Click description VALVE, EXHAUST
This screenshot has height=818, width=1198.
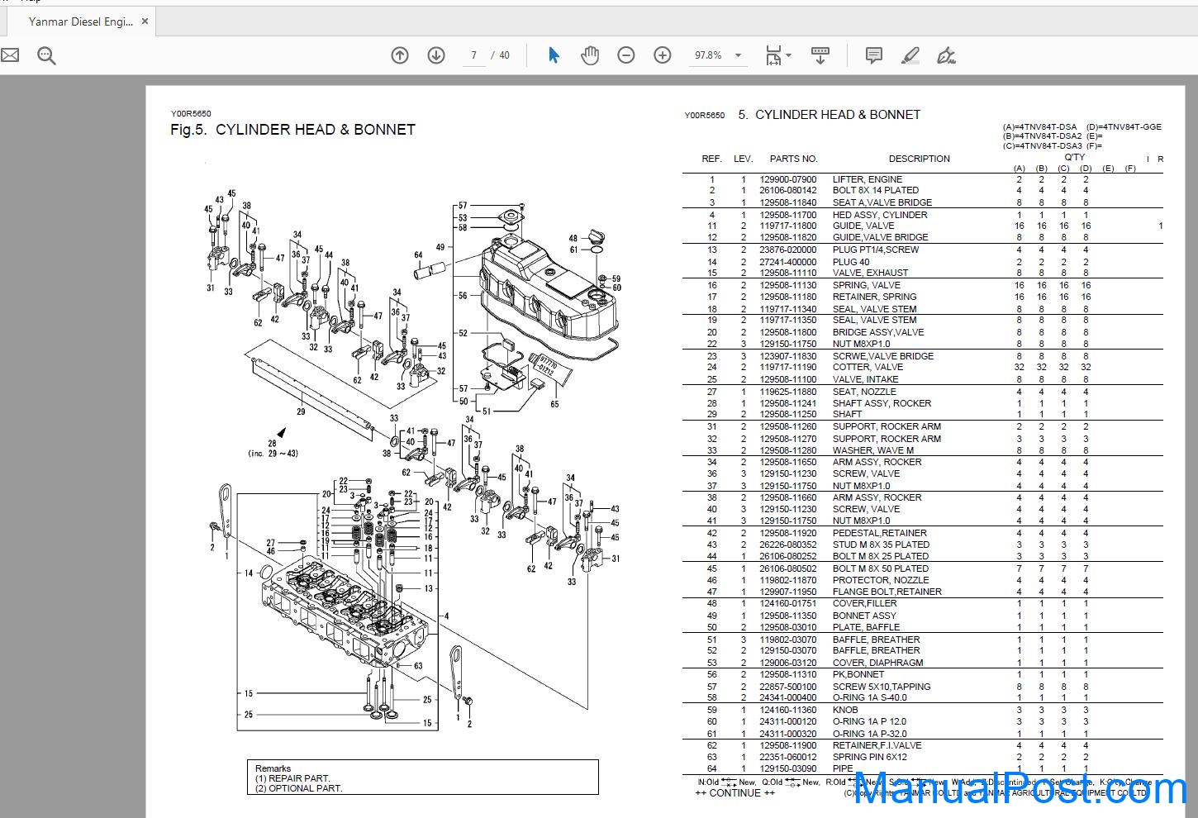click(x=870, y=273)
